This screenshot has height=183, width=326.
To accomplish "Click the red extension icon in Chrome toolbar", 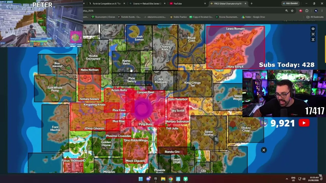I will pyautogui.click(x=301, y=11).
